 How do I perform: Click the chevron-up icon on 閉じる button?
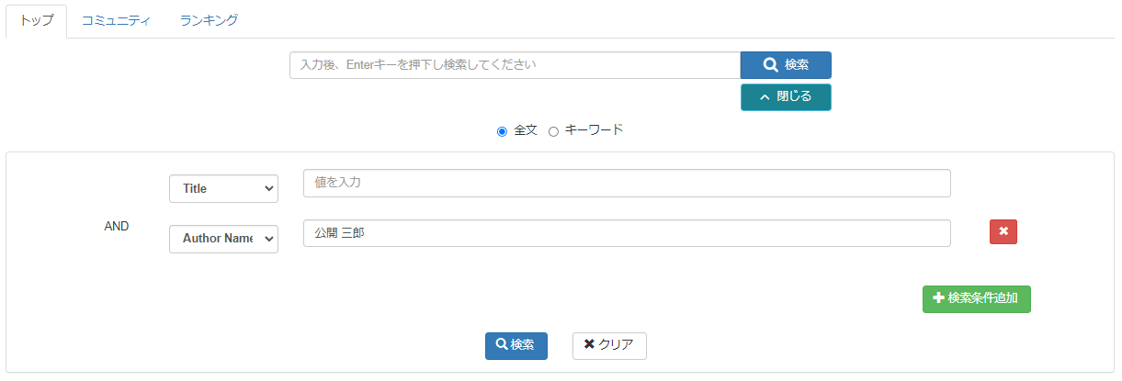pos(765,96)
